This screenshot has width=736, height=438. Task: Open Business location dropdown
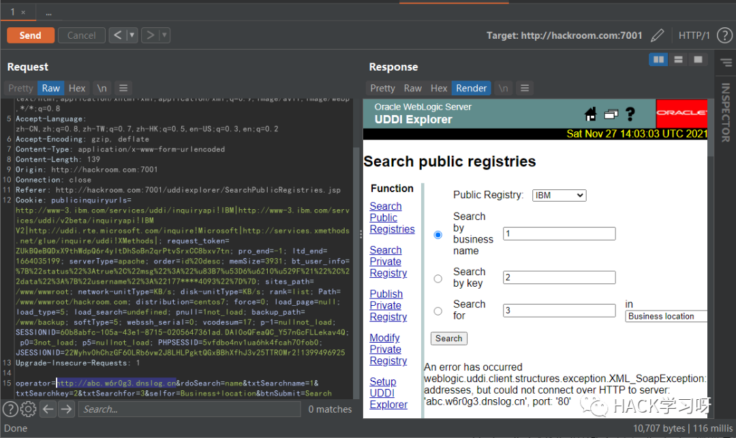(666, 317)
